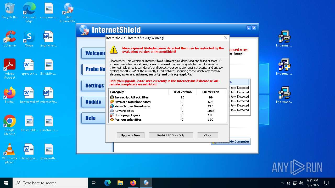Click the taskbar search box
The height and width of the screenshot is (188, 335).
pyautogui.click(x=50, y=183)
